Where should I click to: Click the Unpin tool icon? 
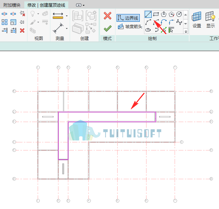pyautogui.click(x=22, y=14)
